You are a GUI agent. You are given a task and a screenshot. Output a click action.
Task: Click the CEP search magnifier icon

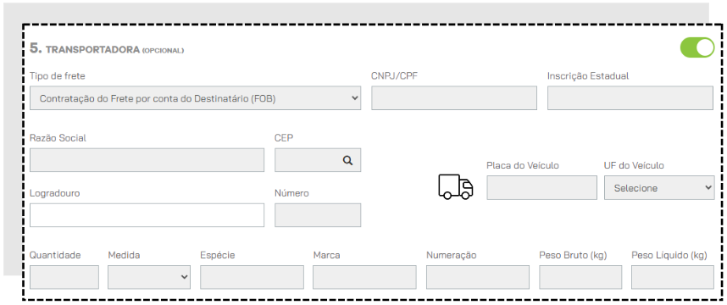(347, 160)
